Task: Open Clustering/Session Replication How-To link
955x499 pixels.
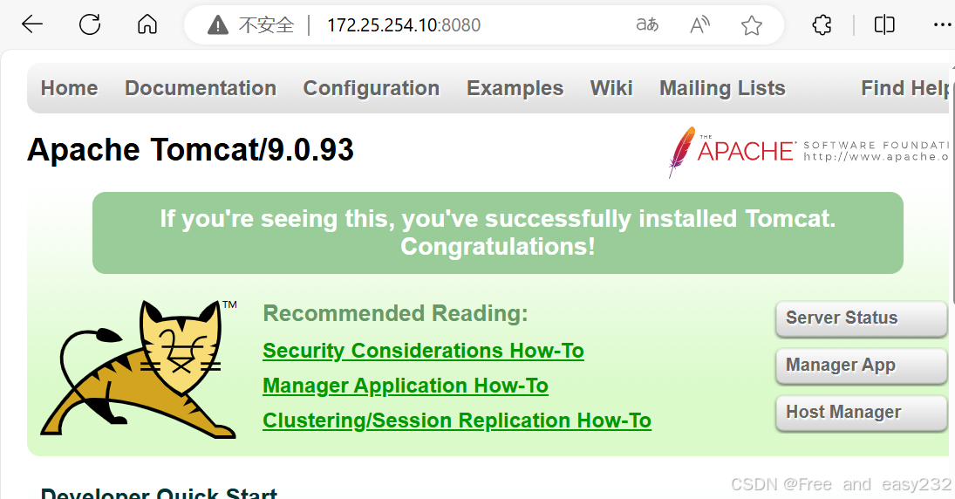Action: (457, 420)
